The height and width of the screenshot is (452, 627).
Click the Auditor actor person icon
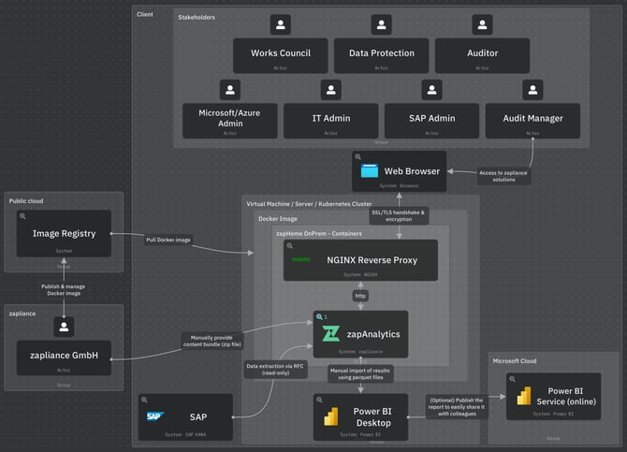click(482, 25)
